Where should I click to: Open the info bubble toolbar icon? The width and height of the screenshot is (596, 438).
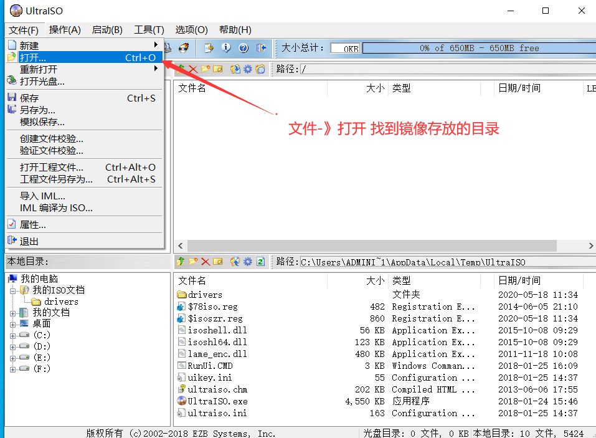point(226,48)
